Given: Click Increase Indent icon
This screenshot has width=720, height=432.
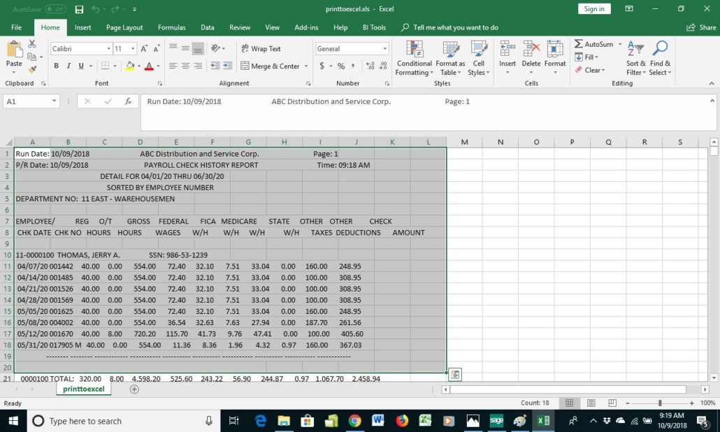Looking at the screenshot, I should coord(228,66).
